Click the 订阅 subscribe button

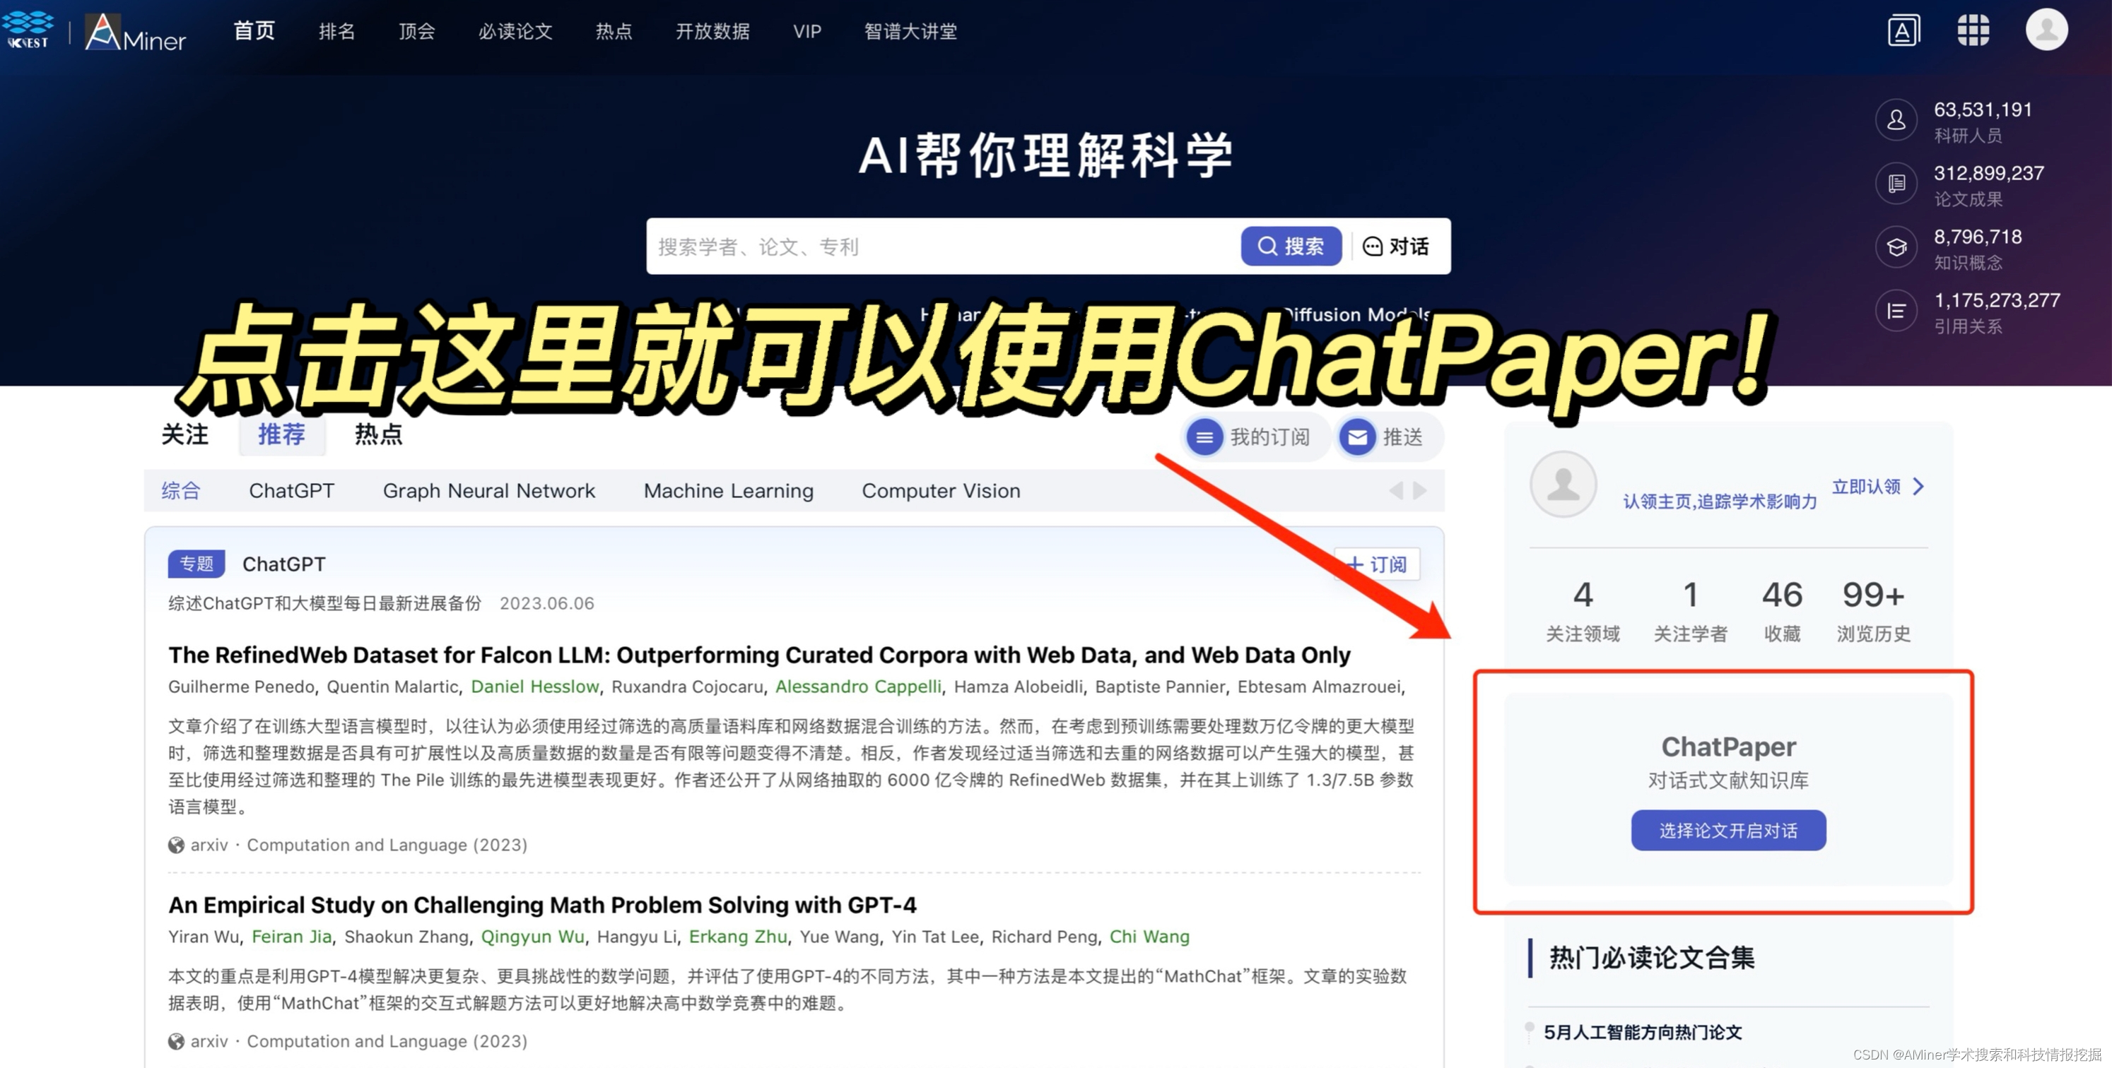click(1378, 565)
